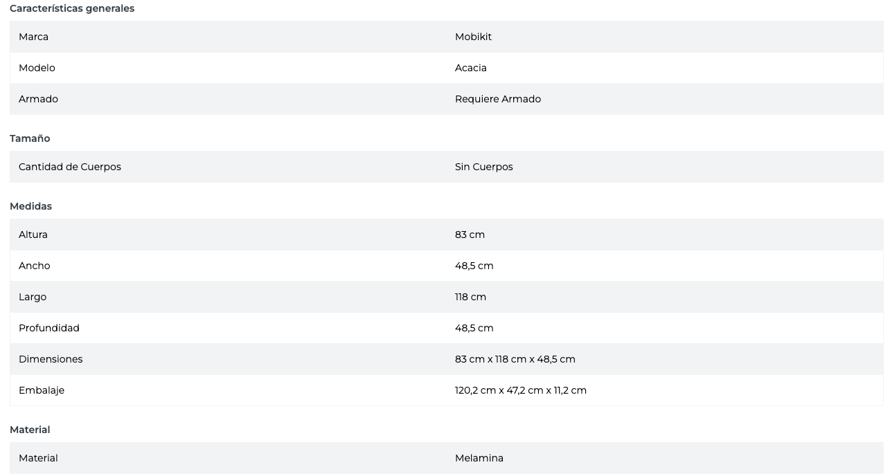The height and width of the screenshot is (476, 890).
Task: Click the Medidas section heading
Action: [31, 206]
